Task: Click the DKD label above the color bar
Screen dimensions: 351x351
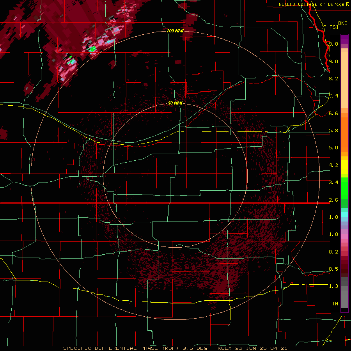Action: 343,23
